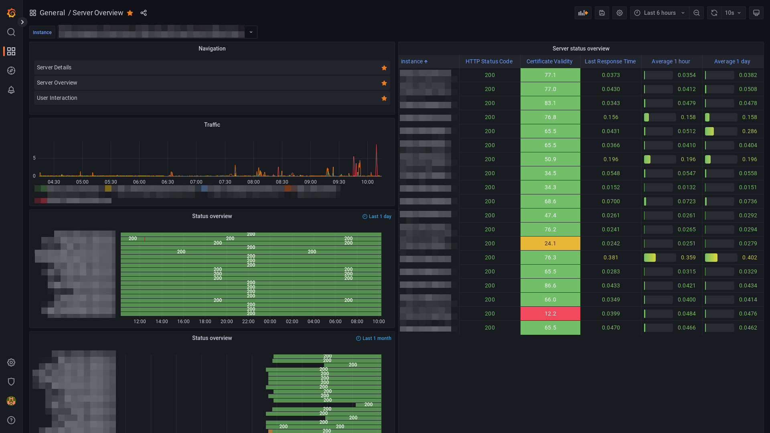Click the zoom out time range icon
Viewport: 770px width, 433px height.
tap(697, 13)
